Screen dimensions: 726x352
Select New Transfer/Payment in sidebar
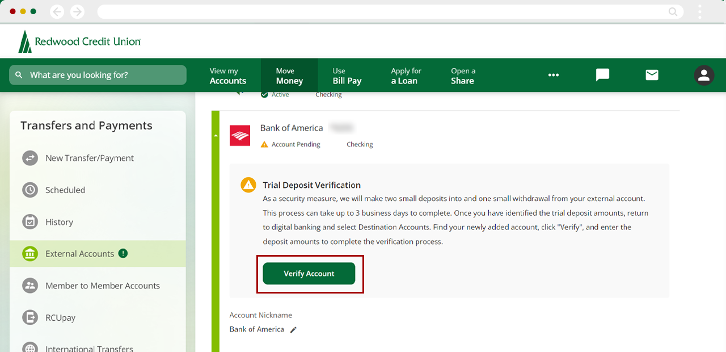(x=98, y=158)
